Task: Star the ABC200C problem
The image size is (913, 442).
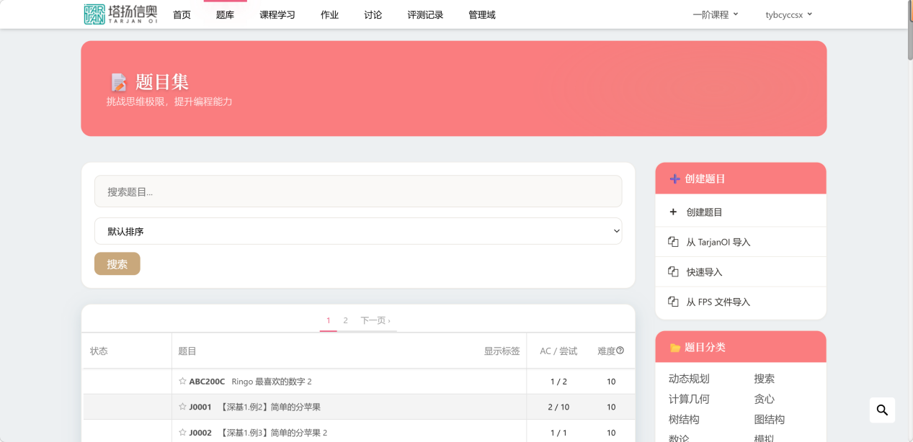Action: [182, 382]
